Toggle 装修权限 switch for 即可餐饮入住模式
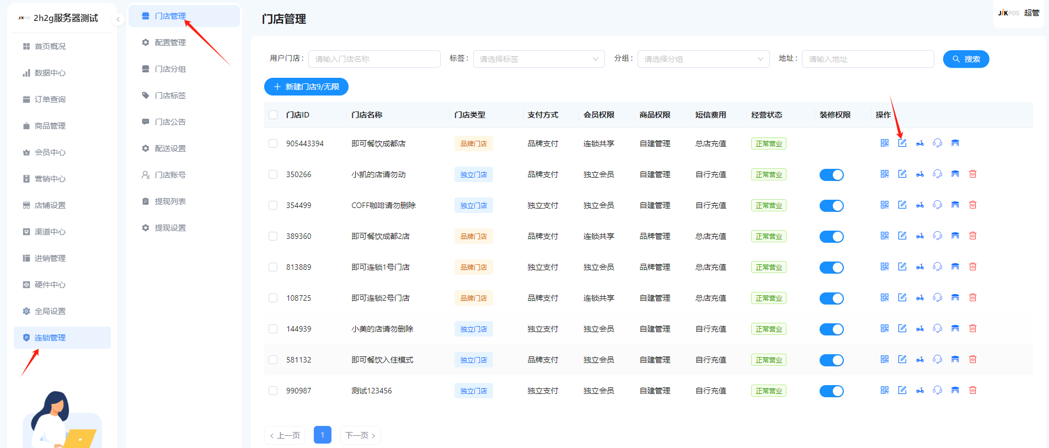The image size is (1049, 448). click(832, 360)
